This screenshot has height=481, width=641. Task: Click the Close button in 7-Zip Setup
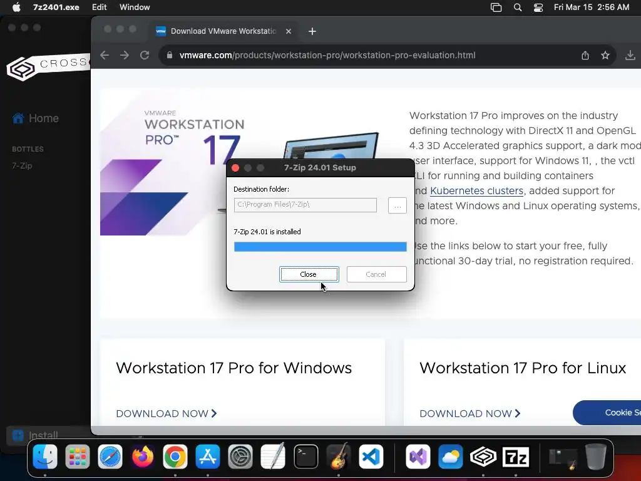pyautogui.click(x=309, y=274)
